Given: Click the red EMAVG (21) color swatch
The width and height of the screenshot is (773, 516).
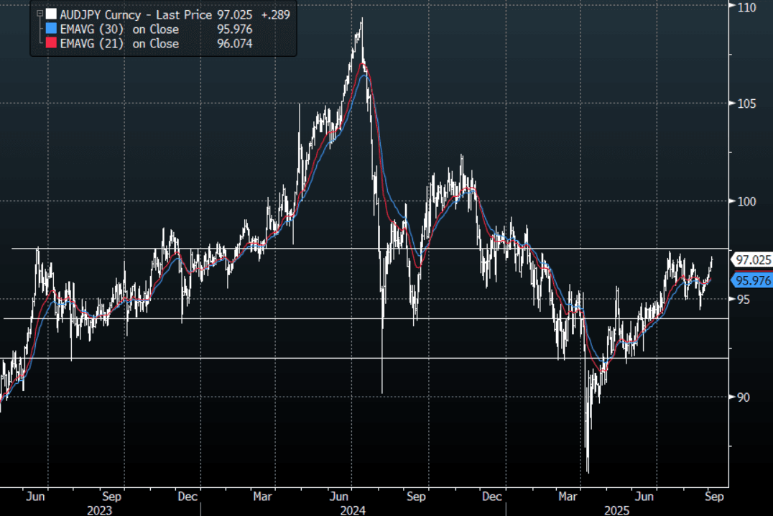Looking at the screenshot, I should pos(50,44).
